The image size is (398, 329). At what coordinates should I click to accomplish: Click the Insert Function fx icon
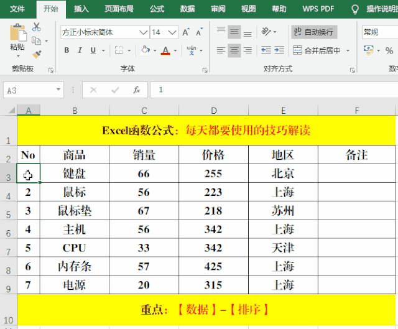[136, 90]
